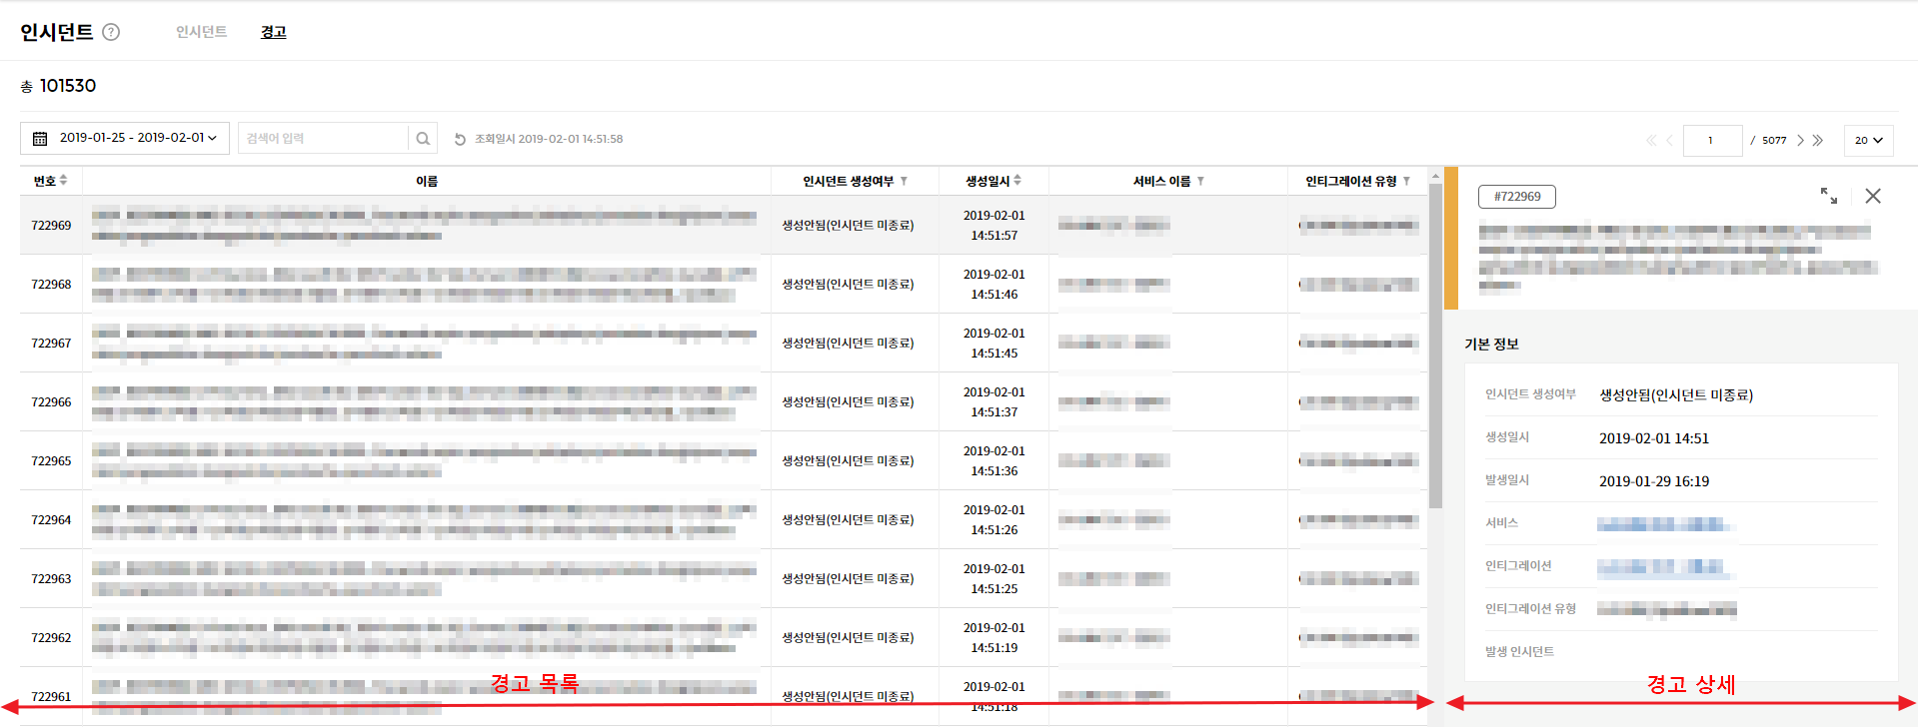The height and width of the screenshot is (727, 1918).
Task: Click the 검색어 입력 search field
Action: point(323,139)
